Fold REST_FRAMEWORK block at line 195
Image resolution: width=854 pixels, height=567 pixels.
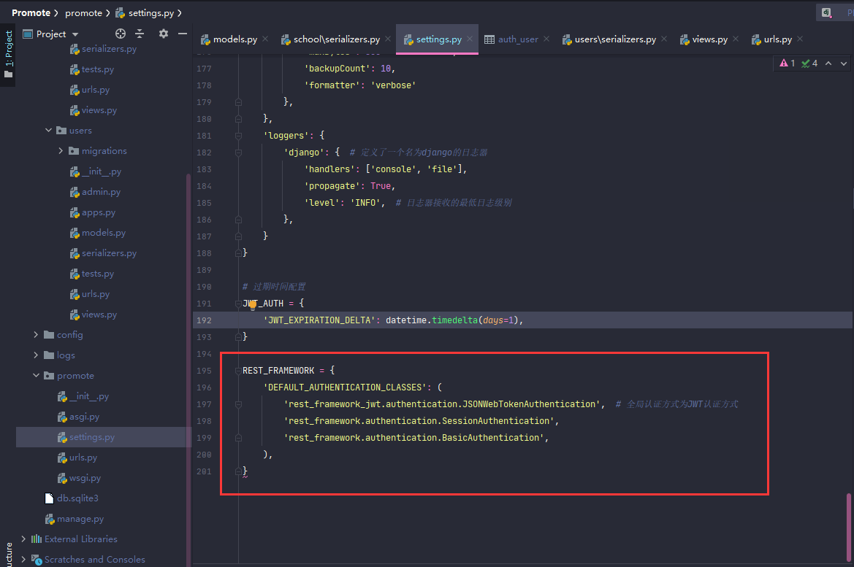tap(239, 371)
